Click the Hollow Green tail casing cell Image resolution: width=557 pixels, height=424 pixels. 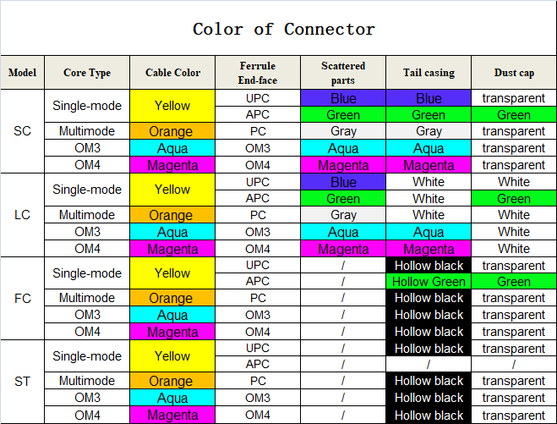pos(429,282)
